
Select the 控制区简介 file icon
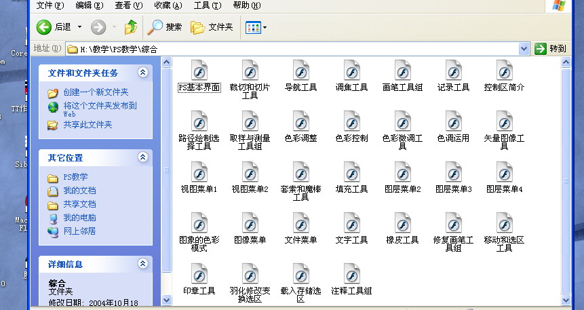tap(504, 71)
